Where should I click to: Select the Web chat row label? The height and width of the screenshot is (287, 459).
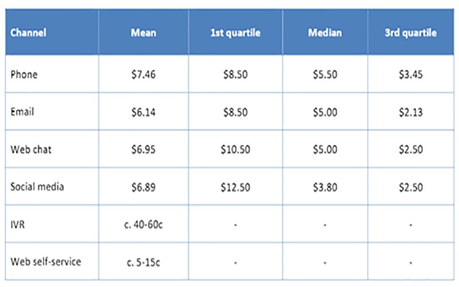pyautogui.click(x=31, y=149)
